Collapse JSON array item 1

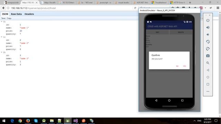[x=2, y=37]
